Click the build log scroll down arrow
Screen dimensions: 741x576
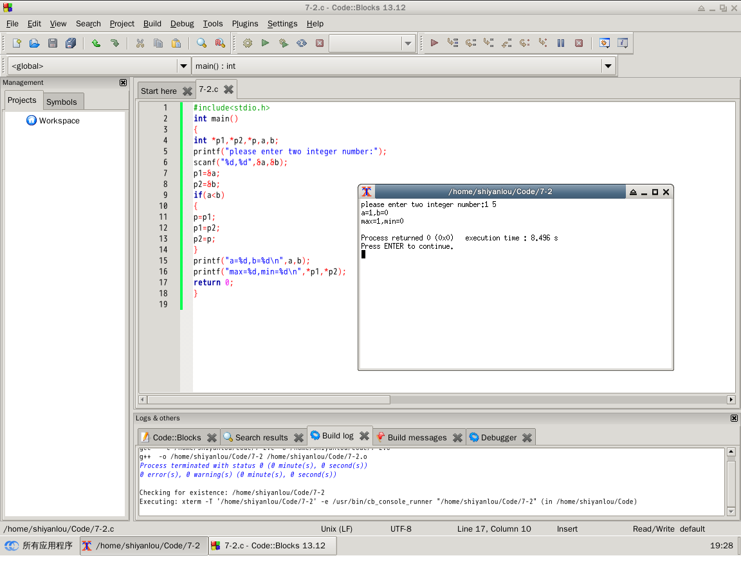point(731,512)
